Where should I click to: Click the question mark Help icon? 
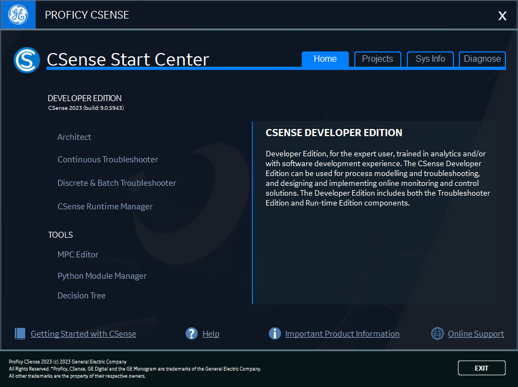coord(191,333)
